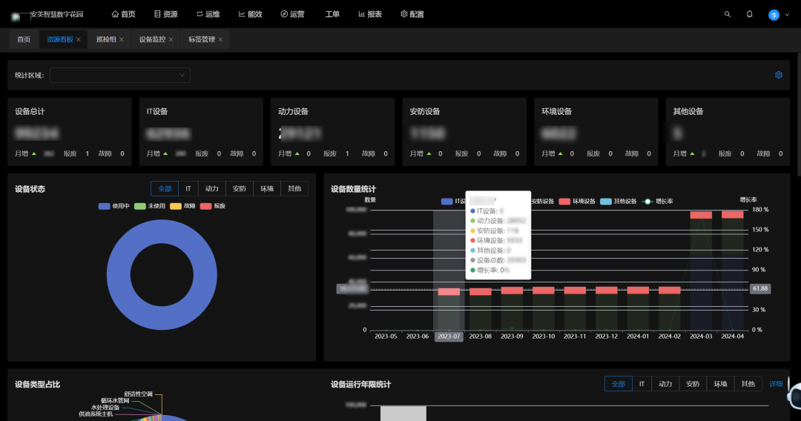Expand the user account chevron
Screen dimensions: 801x421
click(x=787, y=15)
